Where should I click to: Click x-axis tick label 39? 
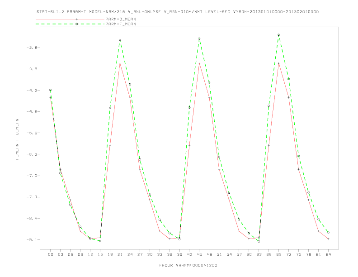179,254
